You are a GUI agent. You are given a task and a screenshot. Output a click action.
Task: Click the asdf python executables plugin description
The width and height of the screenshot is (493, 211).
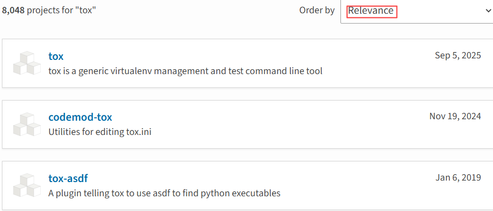[x=164, y=193]
